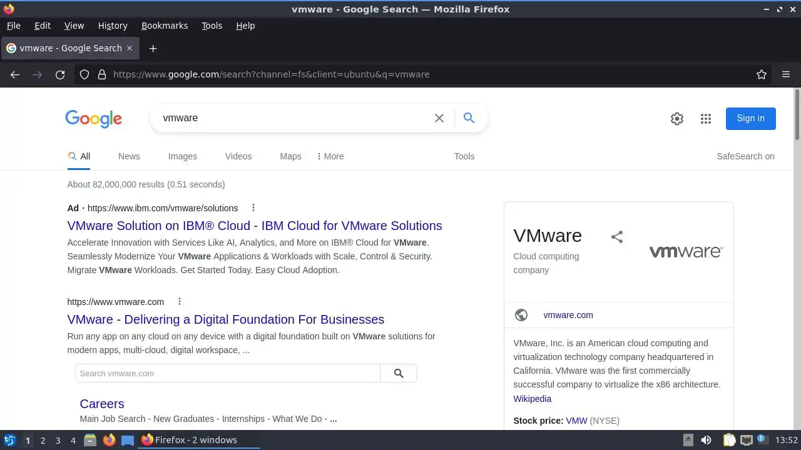Switch to the Videos results tab
The image size is (801, 450).
(238, 156)
